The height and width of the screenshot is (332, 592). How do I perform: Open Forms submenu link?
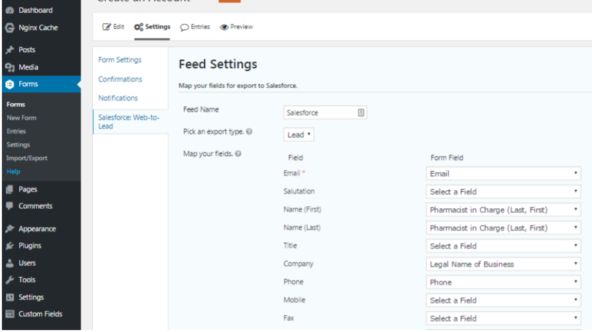point(15,104)
